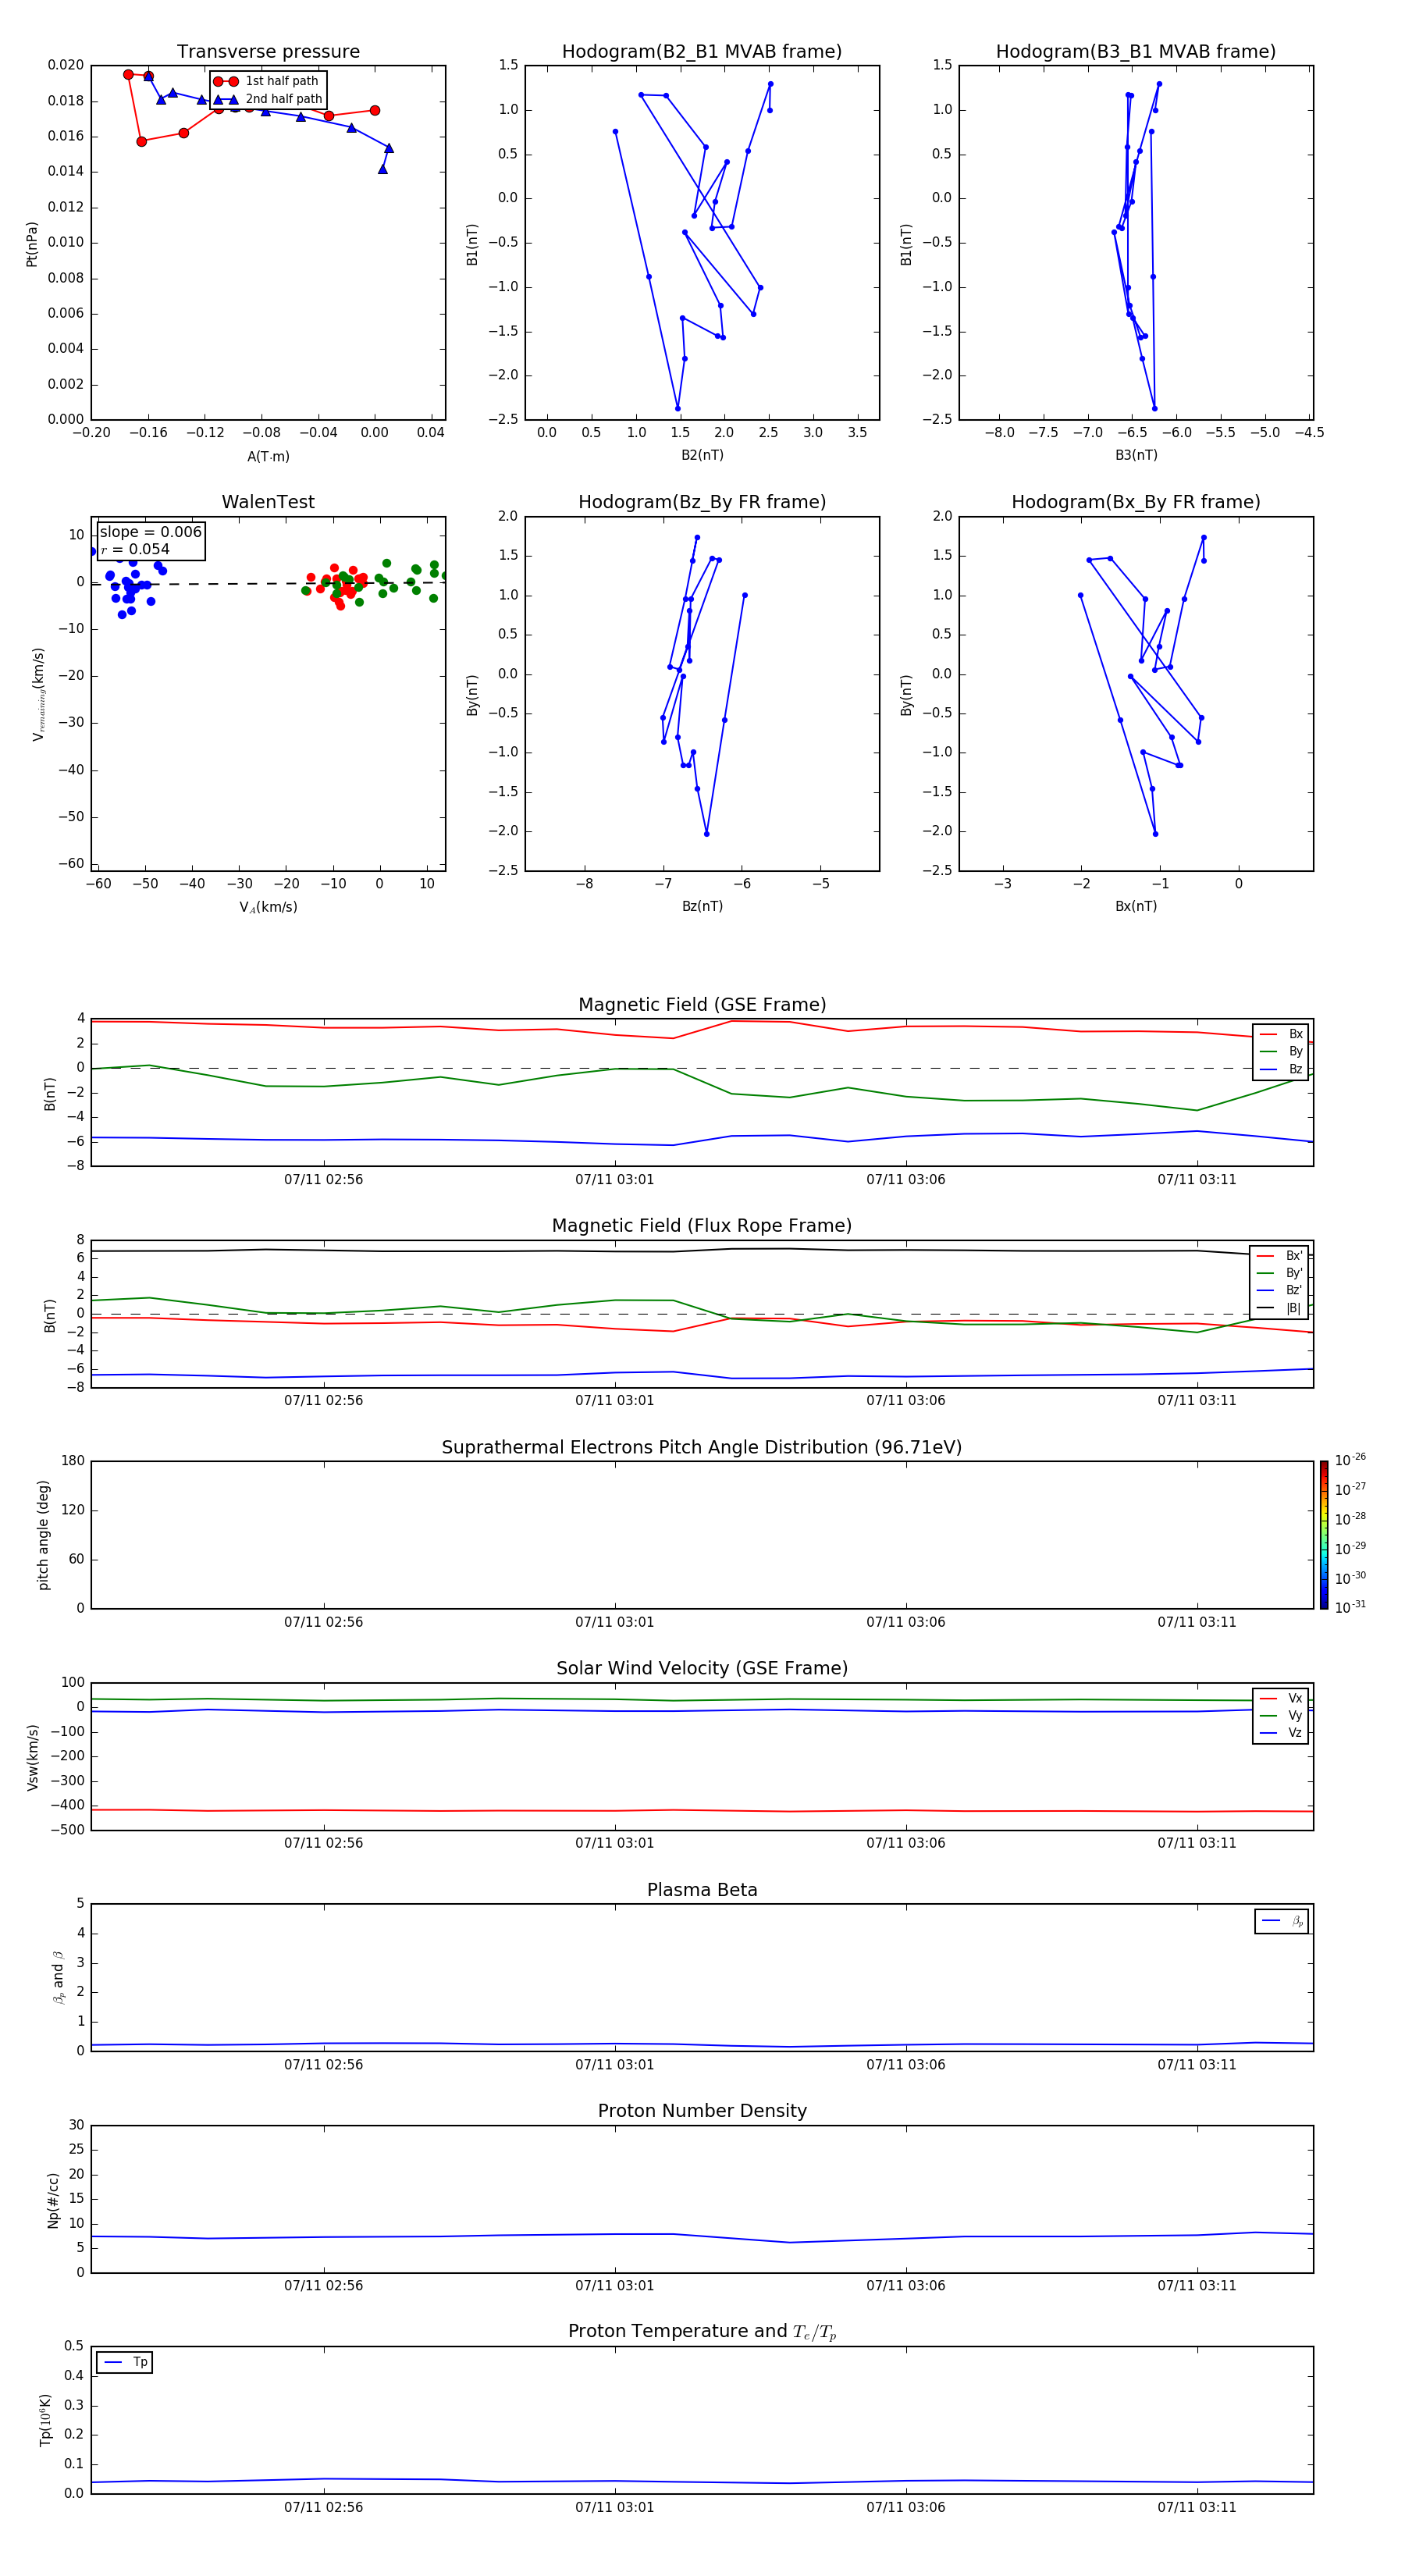Click the 'Np(#/cc)' y-axis label
The image size is (1405, 2576).
pos(53,2200)
